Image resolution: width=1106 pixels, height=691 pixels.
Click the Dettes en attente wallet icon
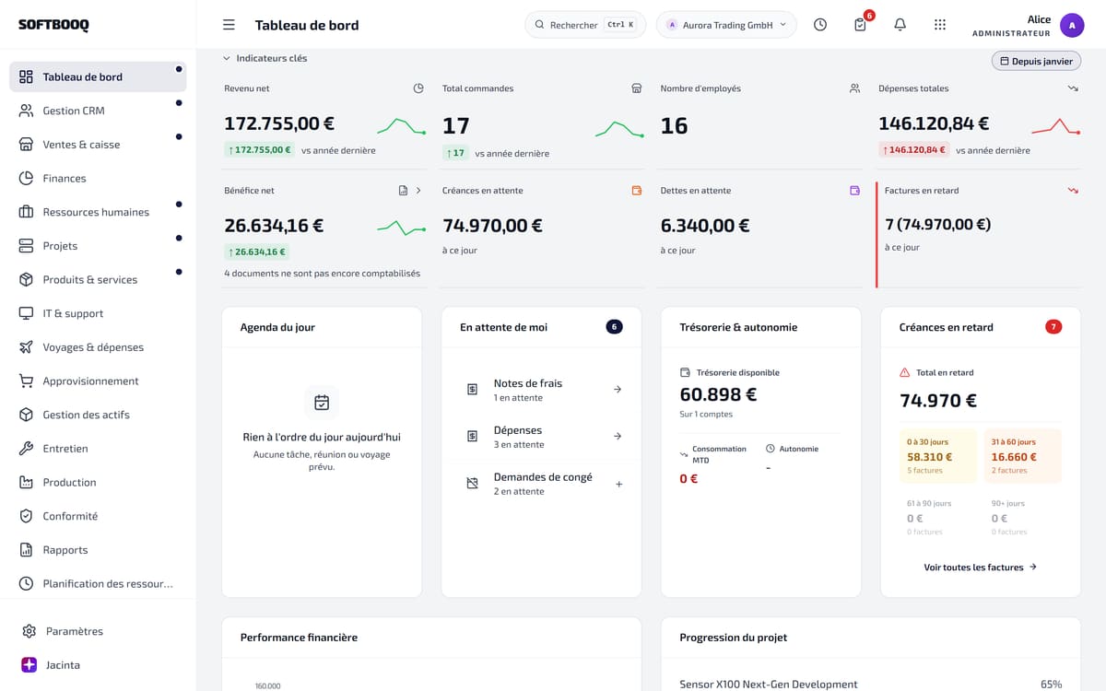pos(854,191)
